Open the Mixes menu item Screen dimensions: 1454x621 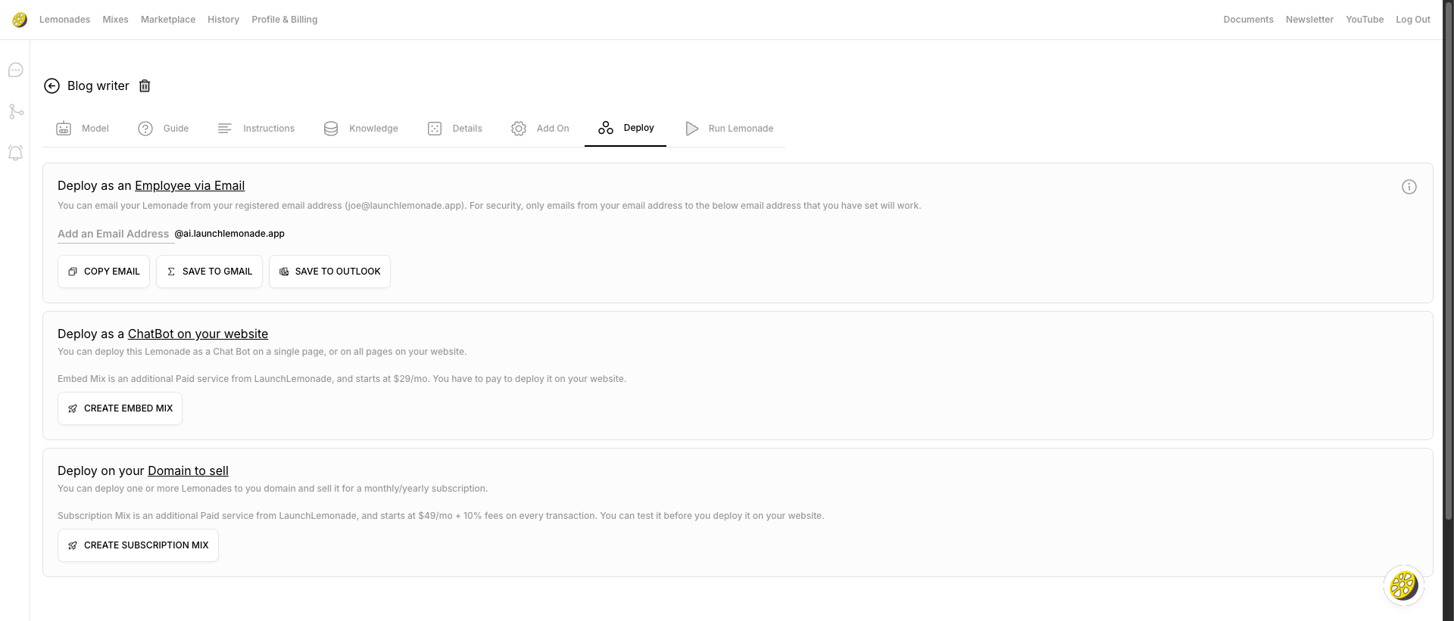pyautogui.click(x=115, y=20)
